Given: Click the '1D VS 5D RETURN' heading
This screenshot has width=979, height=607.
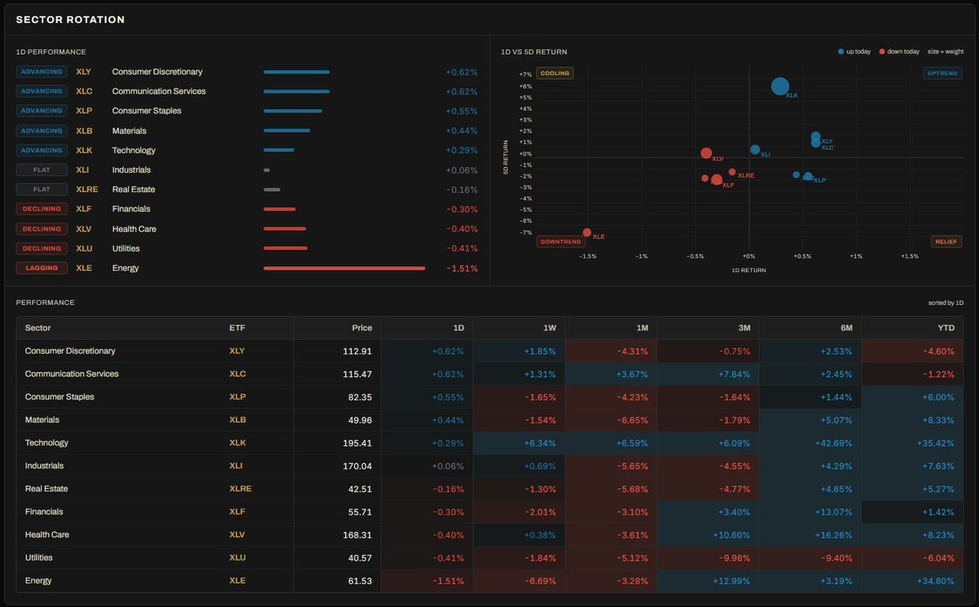Looking at the screenshot, I should pyautogui.click(x=534, y=52).
